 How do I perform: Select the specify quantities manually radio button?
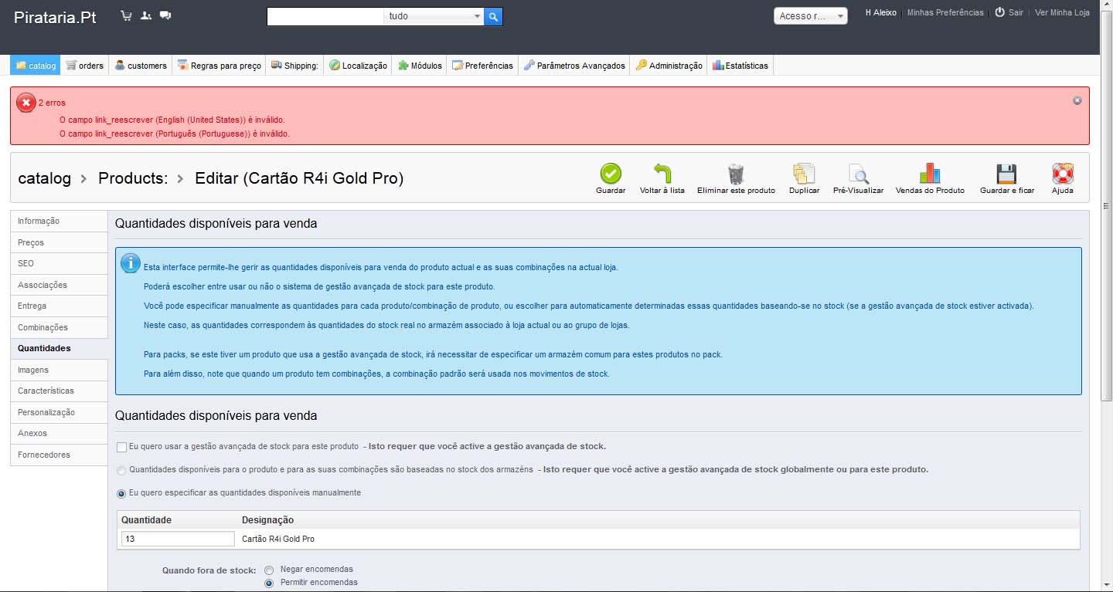pyautogui.click(x=121, y=493)
